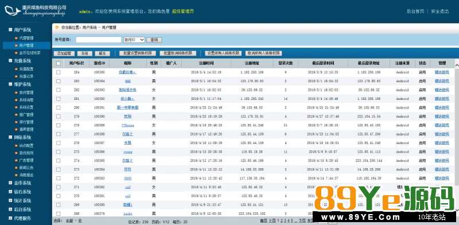This screenshot has height=225, width=459.
Task: Open the 推广管理 sidebar item
Action: [x=26, y=115]
